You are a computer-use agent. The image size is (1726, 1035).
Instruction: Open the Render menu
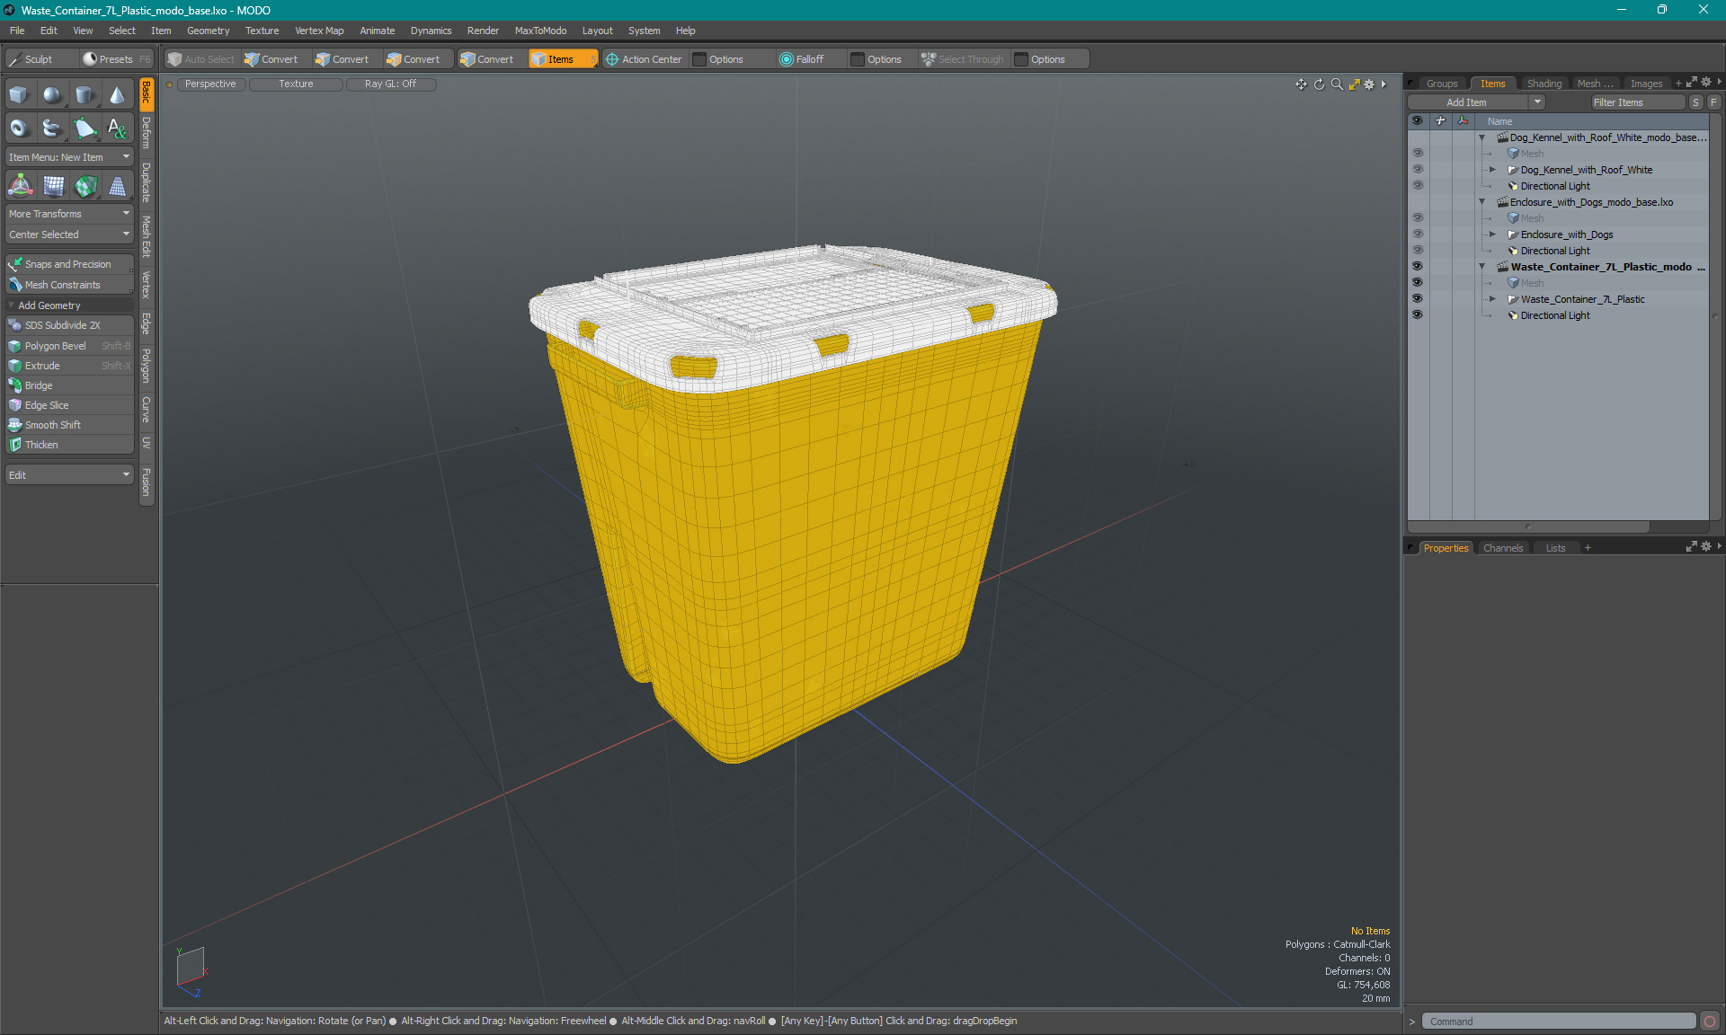483,31
